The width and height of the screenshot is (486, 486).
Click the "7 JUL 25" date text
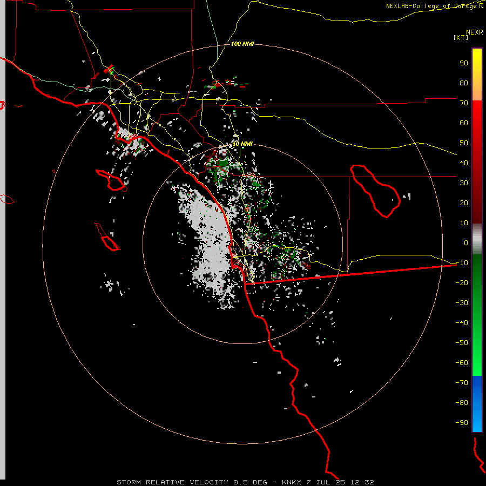tap(326, 482)
